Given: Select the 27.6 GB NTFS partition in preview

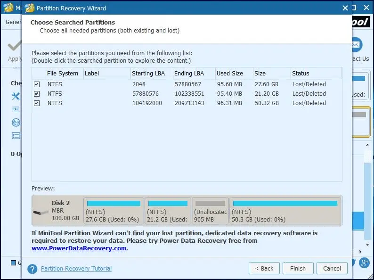Looking at the screenshot, I should click(x=114, y=211).
